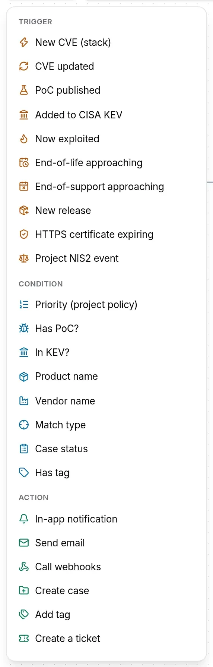Click the blue bank icon for In KEV?
The image size is (213, 667).
[24, 353]
